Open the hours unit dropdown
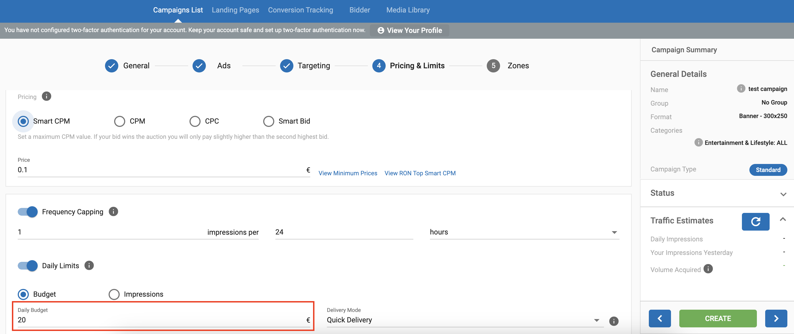 click(524, 232)
